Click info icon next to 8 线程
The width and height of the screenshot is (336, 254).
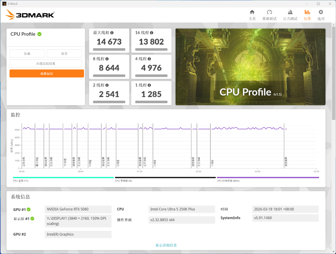(107, 59)
